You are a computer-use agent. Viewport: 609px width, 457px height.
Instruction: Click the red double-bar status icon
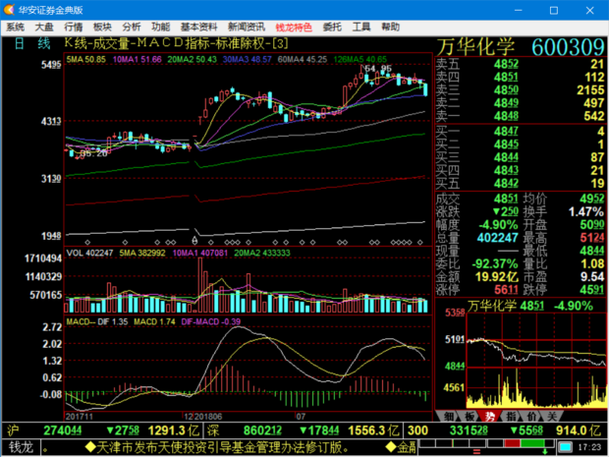pos(476,452)
